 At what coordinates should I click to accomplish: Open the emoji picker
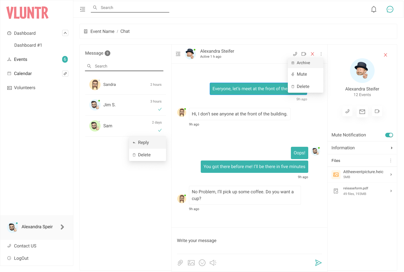(202, 263)
